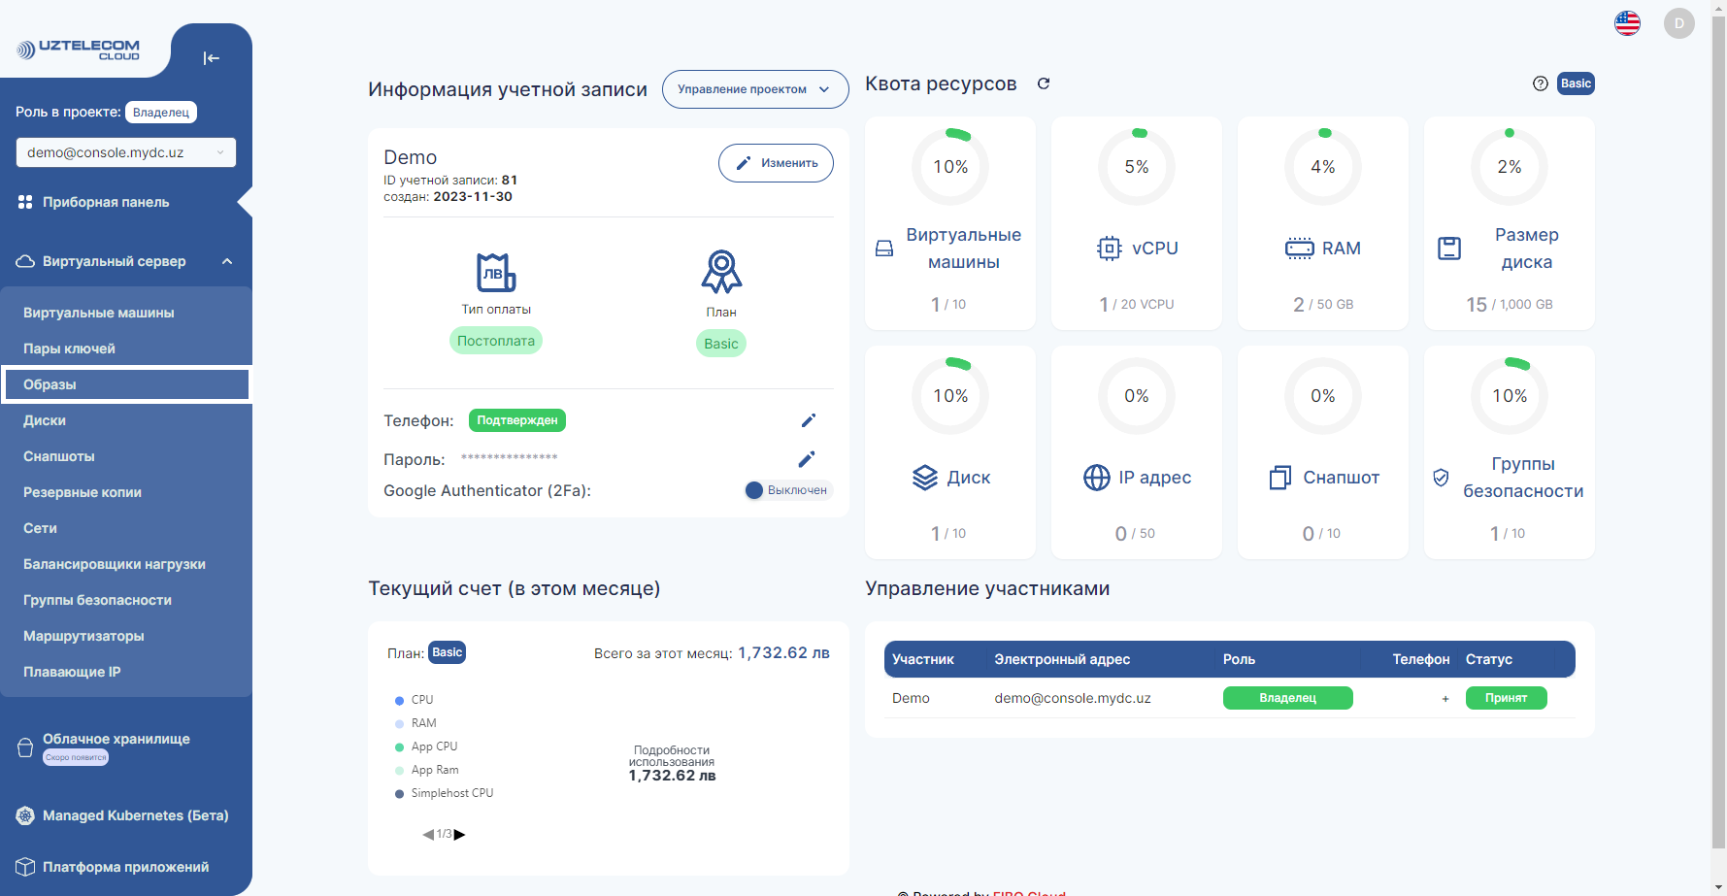Click the pencil icon to edit password
Viewport: 1727px width, 896px height.
pyautogui.click(x=806, y=459)
